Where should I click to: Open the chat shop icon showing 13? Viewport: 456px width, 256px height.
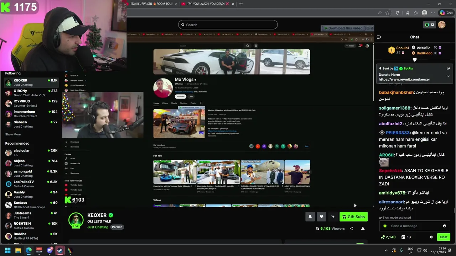(x=406, y=237)
